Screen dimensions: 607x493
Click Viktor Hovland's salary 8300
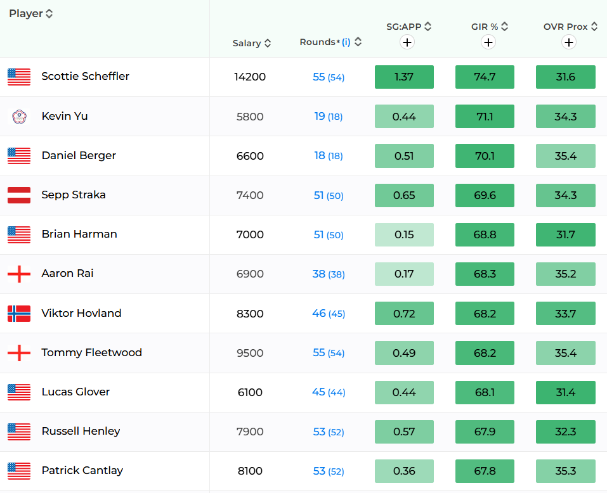pos(250,314)
